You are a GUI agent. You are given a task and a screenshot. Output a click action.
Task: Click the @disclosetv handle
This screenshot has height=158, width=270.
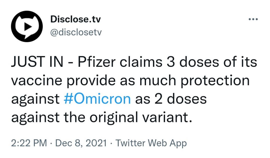pyautogui.click(x=76, y=32)
